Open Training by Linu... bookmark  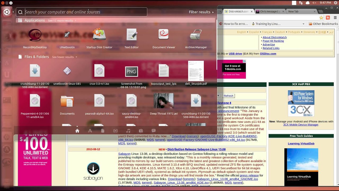pyautogui.click(x=266, y=24)
